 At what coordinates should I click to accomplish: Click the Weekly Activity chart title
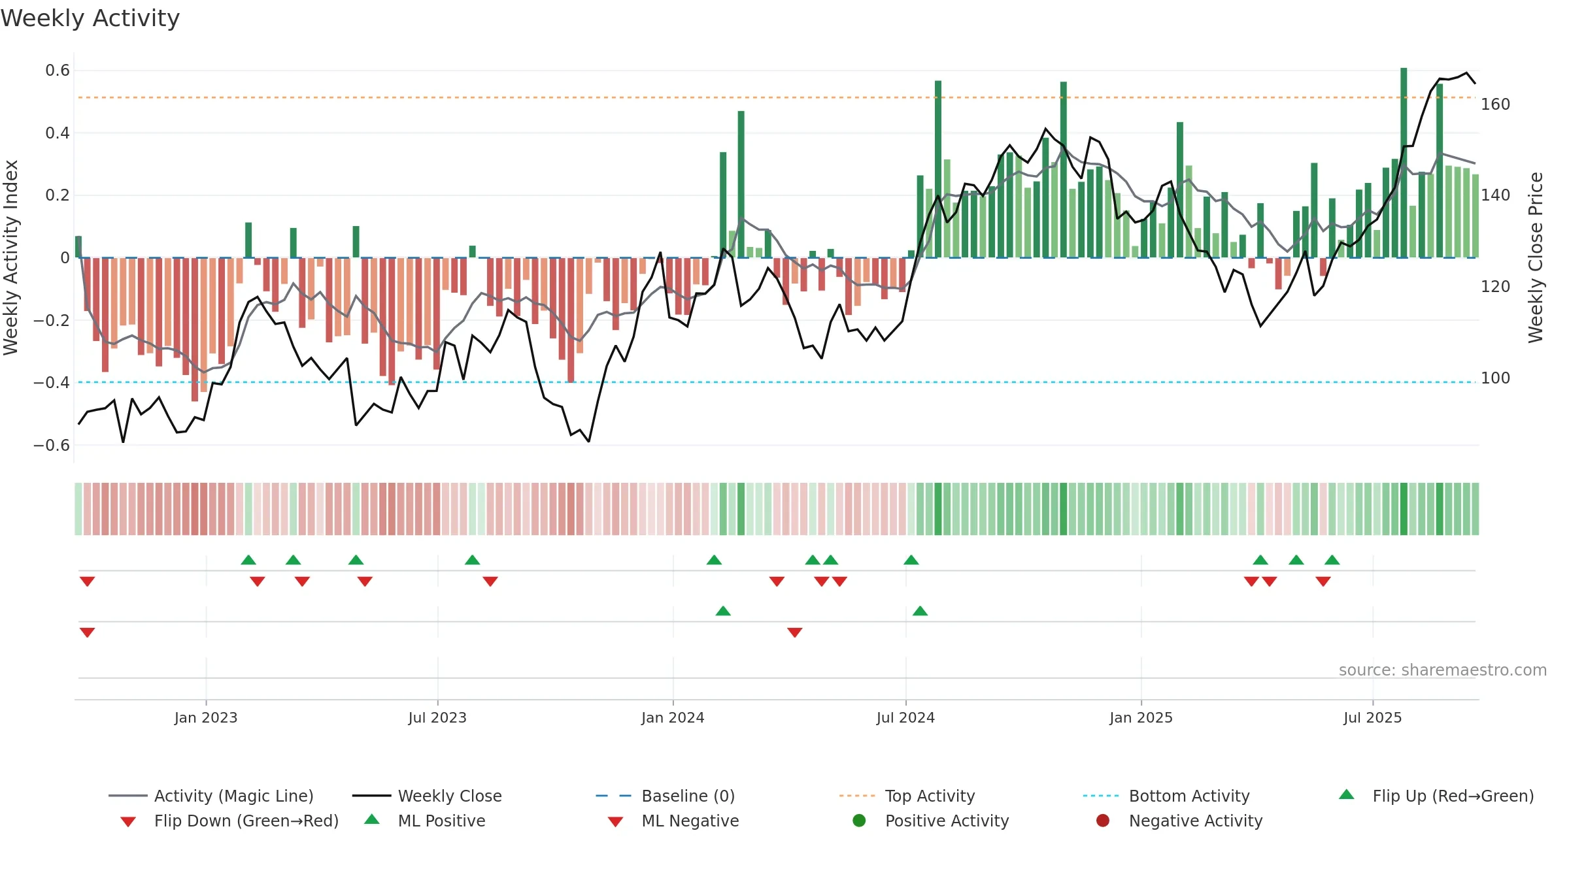pos(90,18)
